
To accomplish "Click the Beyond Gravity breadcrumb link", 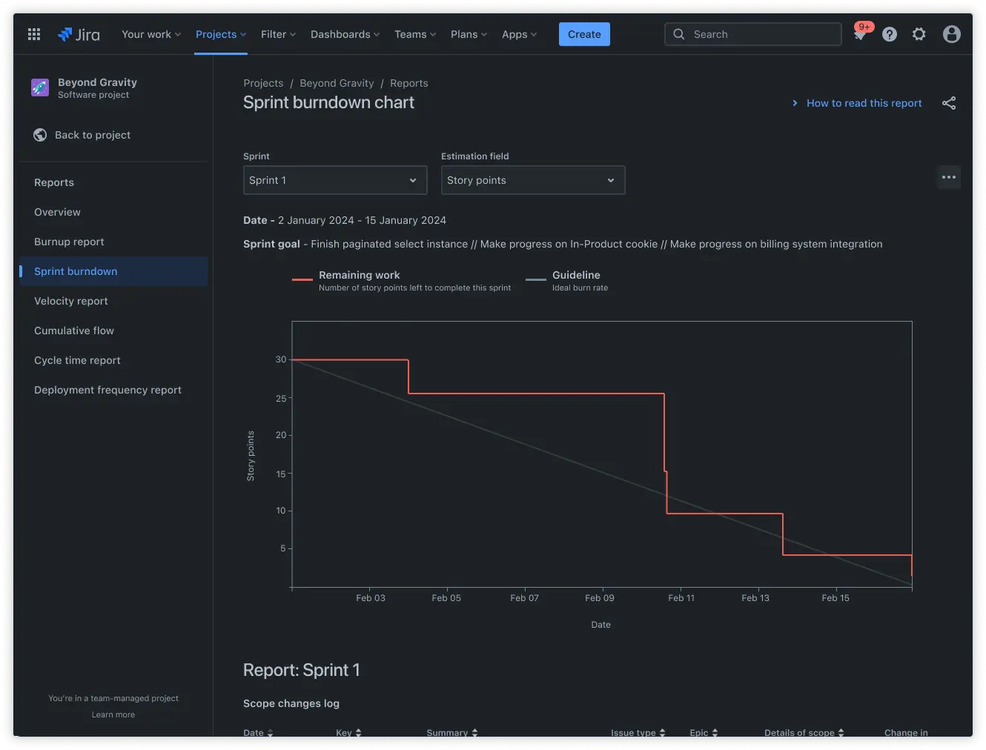I will click(x=337, y=83).
